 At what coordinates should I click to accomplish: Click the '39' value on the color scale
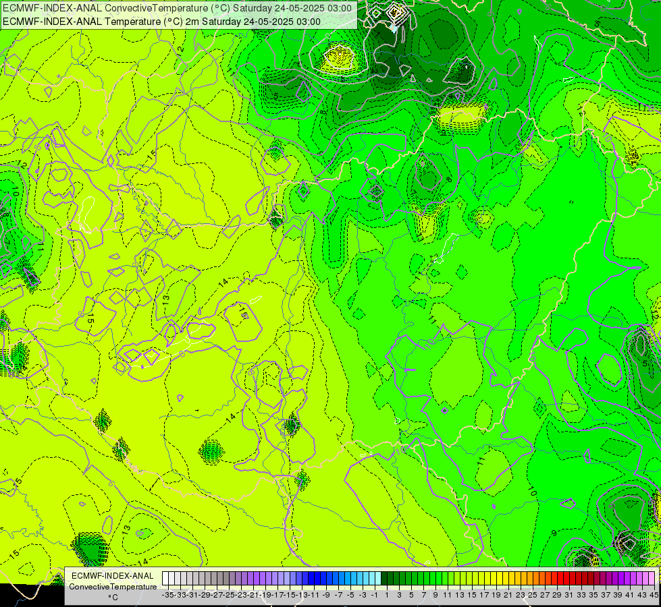[x=618, y=595]
